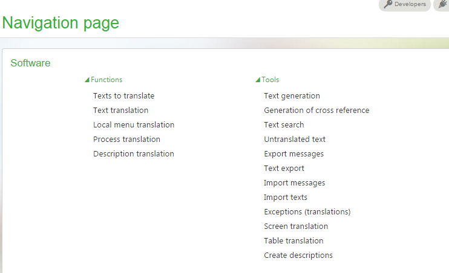449x273 pixels.
Task: Open Screen translation tool
Action: (296, 226)
